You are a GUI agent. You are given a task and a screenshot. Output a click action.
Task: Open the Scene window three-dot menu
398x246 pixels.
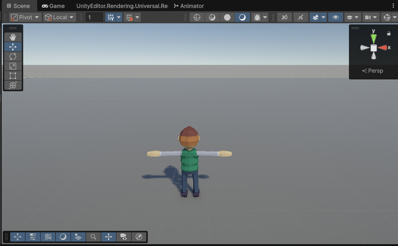[x=393, y=5]
